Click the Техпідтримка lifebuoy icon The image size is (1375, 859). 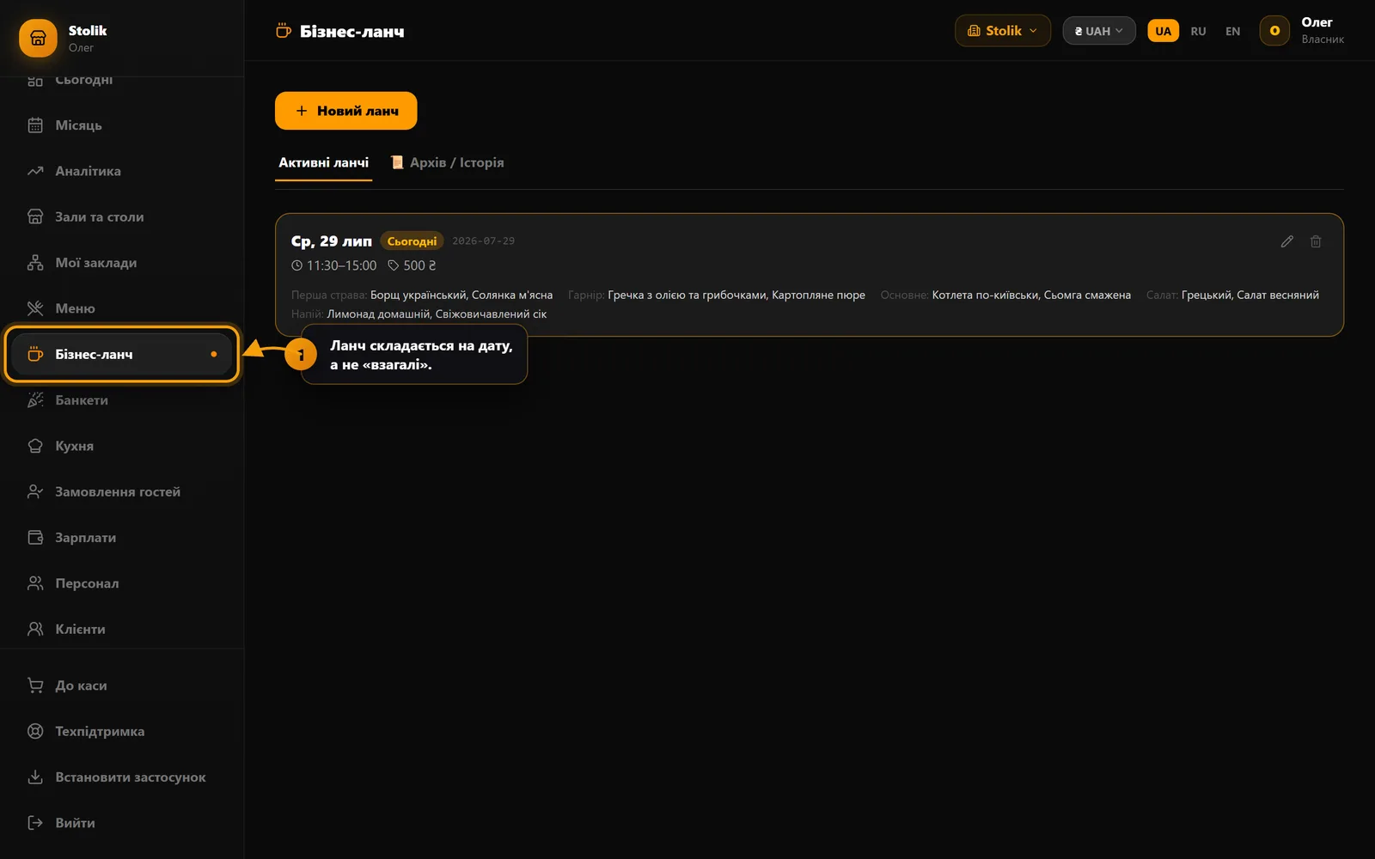(35, 731)
